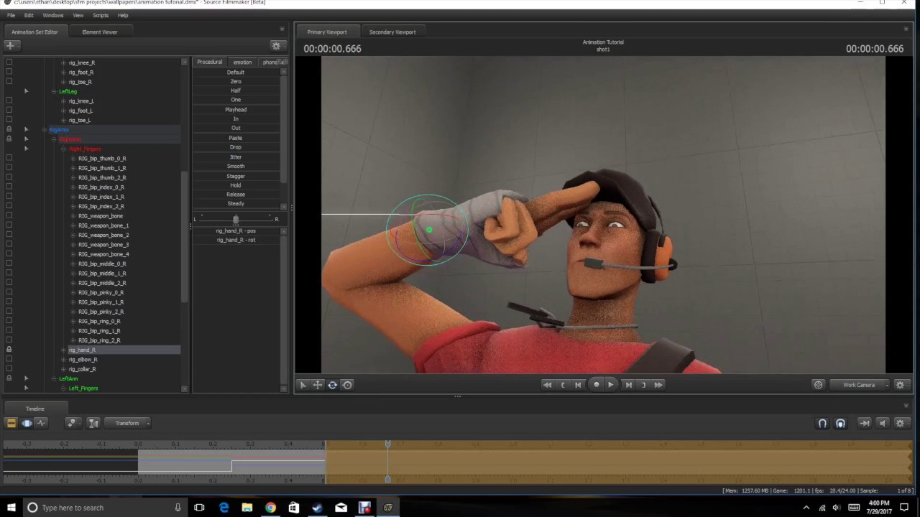920x517 pixels.
Task: Open the Windows menu
Action: tap(52, 15)
